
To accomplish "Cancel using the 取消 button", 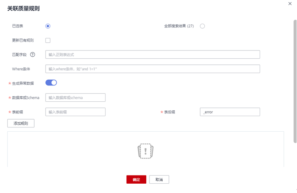I will [x=159, y=179].
